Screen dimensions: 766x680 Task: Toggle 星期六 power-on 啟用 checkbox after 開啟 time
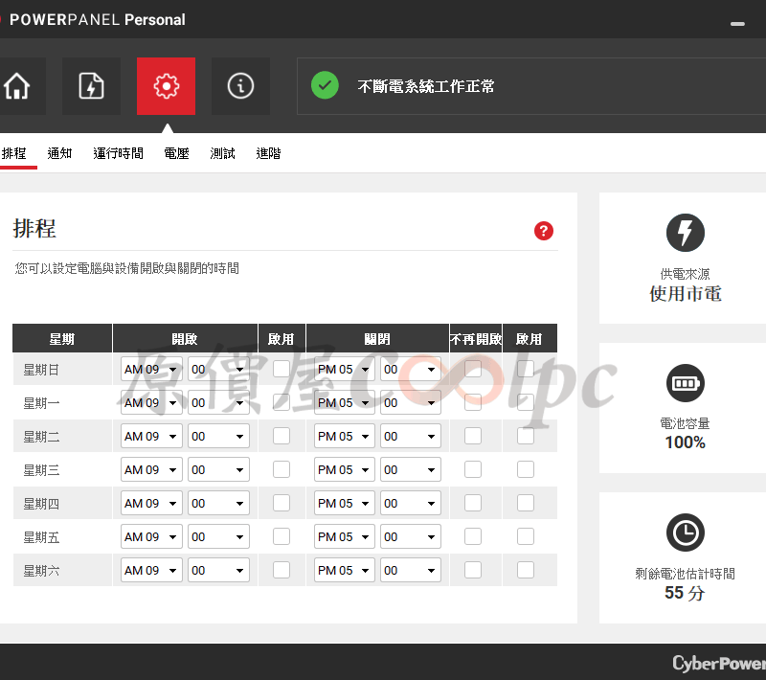(282, 570)
